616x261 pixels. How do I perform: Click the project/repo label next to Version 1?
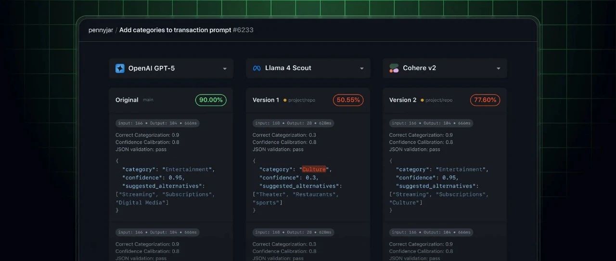[x=302, y=100]
